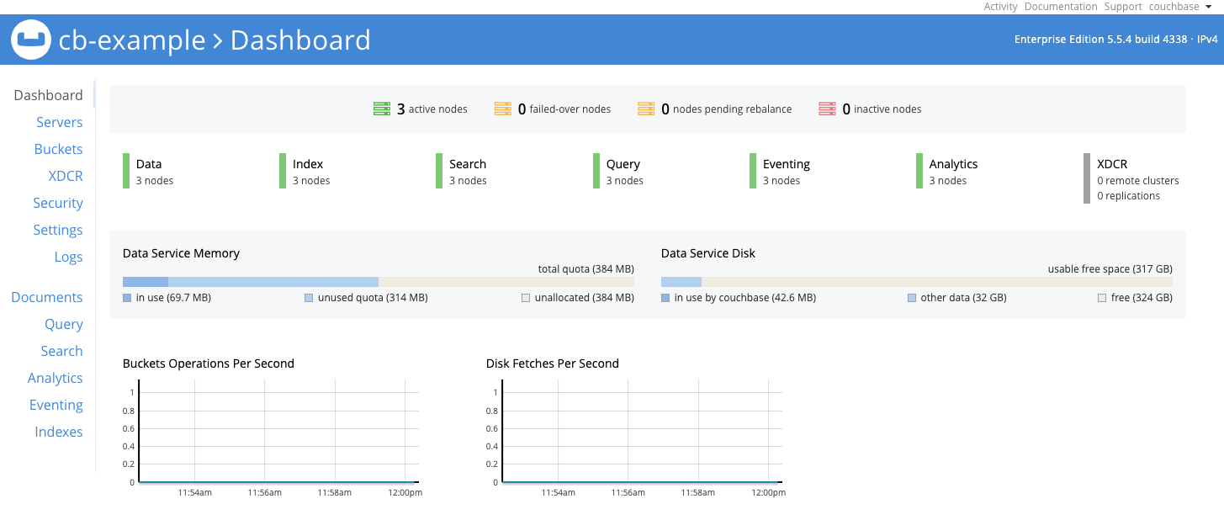The height and width of the screenshot is (520, 1224).
Task: Click the 'Data Service Memory' heading
Action: click(181, 253)
